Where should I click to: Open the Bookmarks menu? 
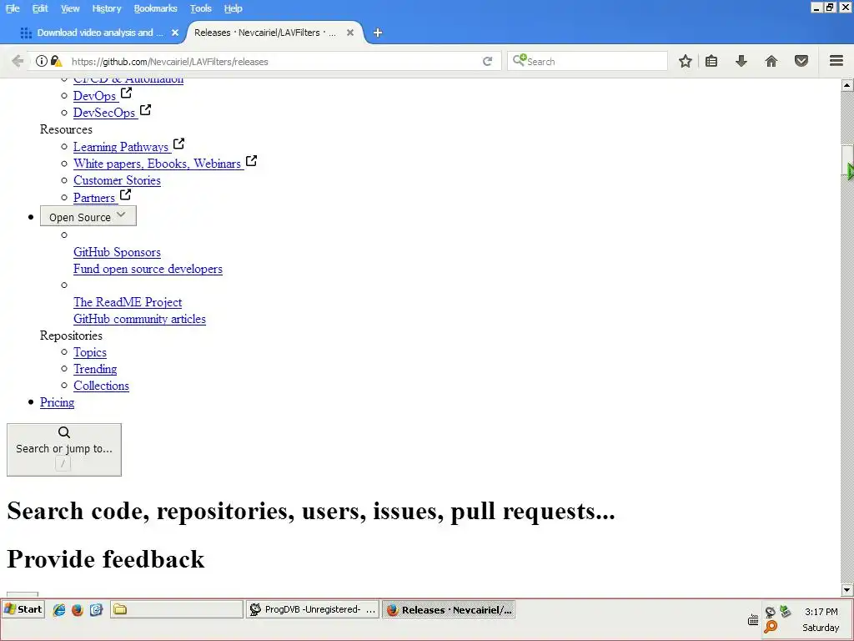point(155,8)
